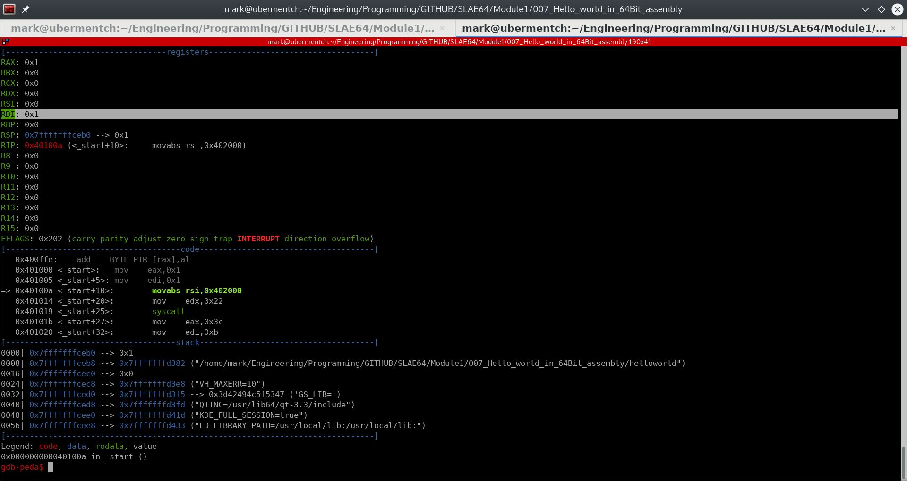Click the mov edi,0xb instruction line
The image size is (907, 481).
click(117, 332)
